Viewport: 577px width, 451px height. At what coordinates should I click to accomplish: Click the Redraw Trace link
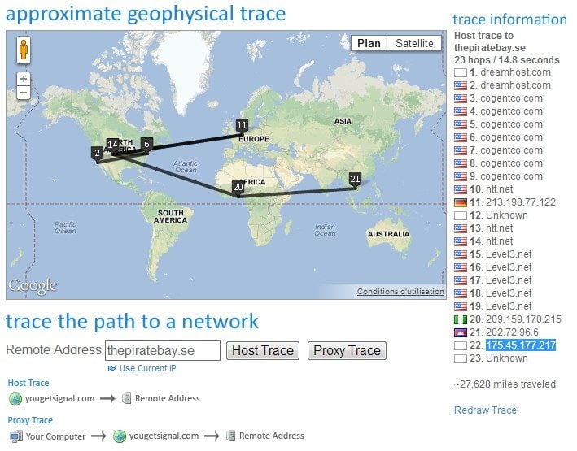tap(485, 410)
